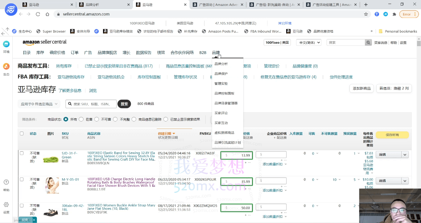Open the 生态中心 bookmark
The height and width of the screenshot is (223, 421).
click(22, 31)
